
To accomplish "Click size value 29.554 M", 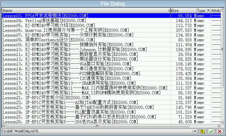I will coord(187,54).
